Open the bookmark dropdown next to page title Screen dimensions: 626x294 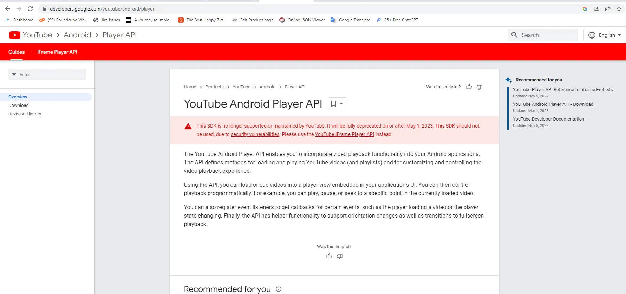(x=337, y=104)
